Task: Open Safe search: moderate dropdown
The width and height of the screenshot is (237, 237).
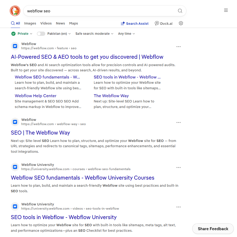Action: (x=94, y=33)
